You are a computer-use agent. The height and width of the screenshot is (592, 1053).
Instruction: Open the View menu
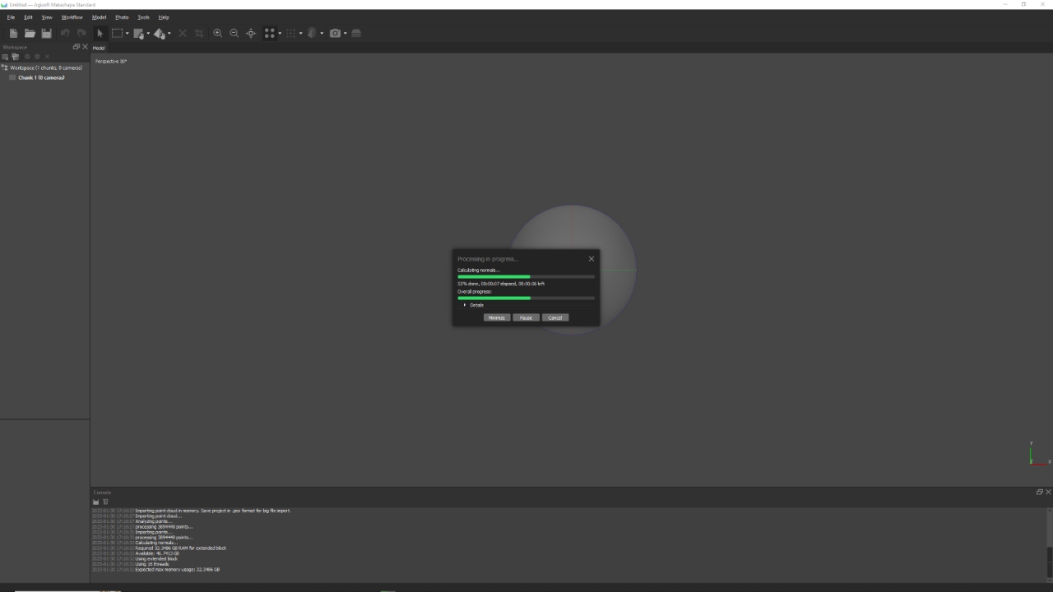tap(47, 17)
